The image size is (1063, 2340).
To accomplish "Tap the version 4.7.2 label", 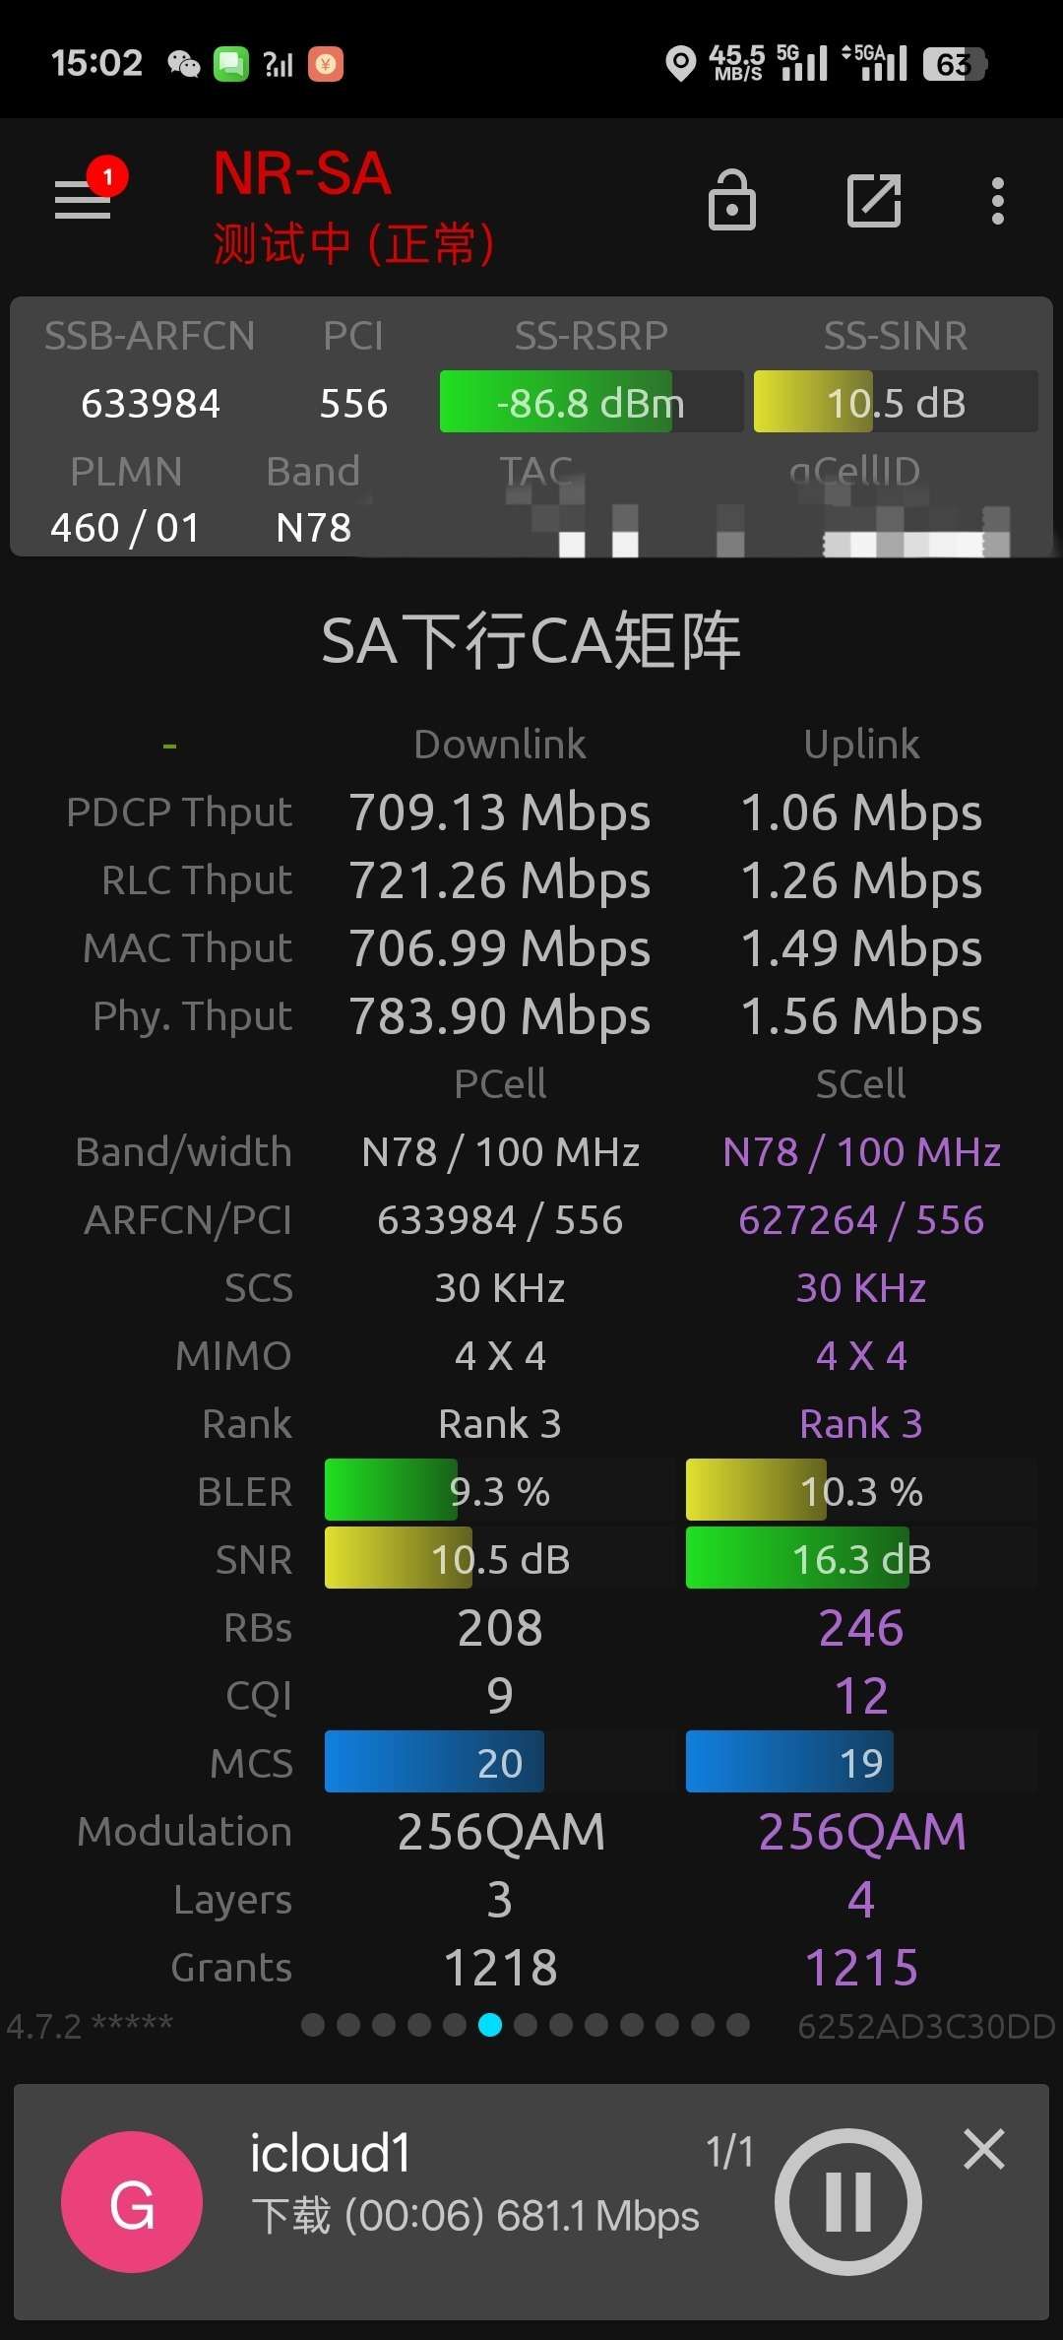I will tap(90, 2026).
